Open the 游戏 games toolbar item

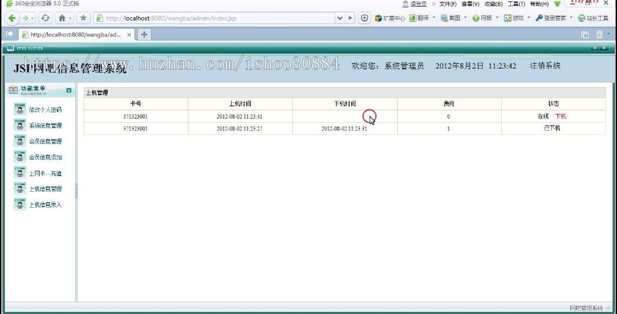click(514, 18)
